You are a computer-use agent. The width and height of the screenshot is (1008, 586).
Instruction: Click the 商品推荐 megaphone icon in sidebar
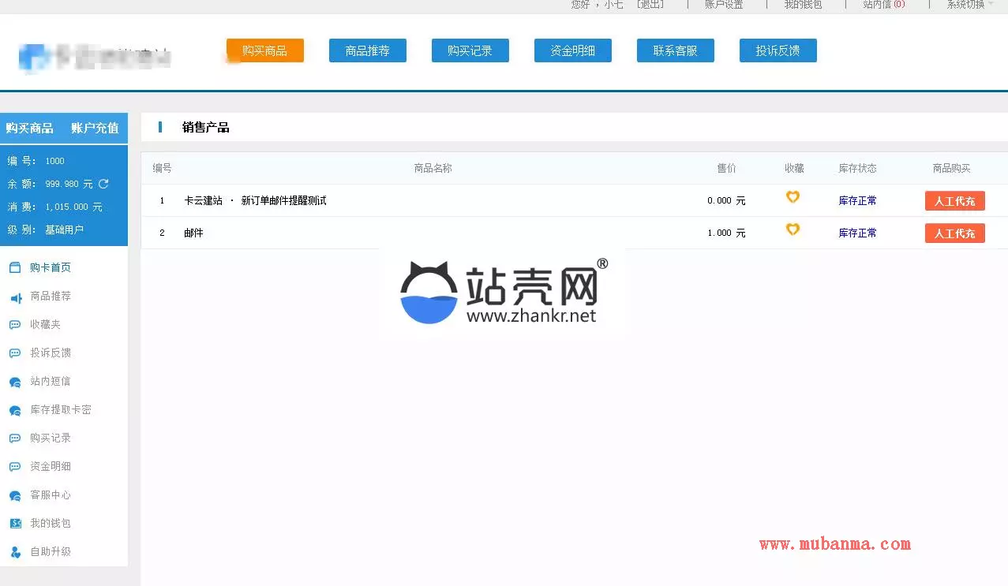point(15,297)
